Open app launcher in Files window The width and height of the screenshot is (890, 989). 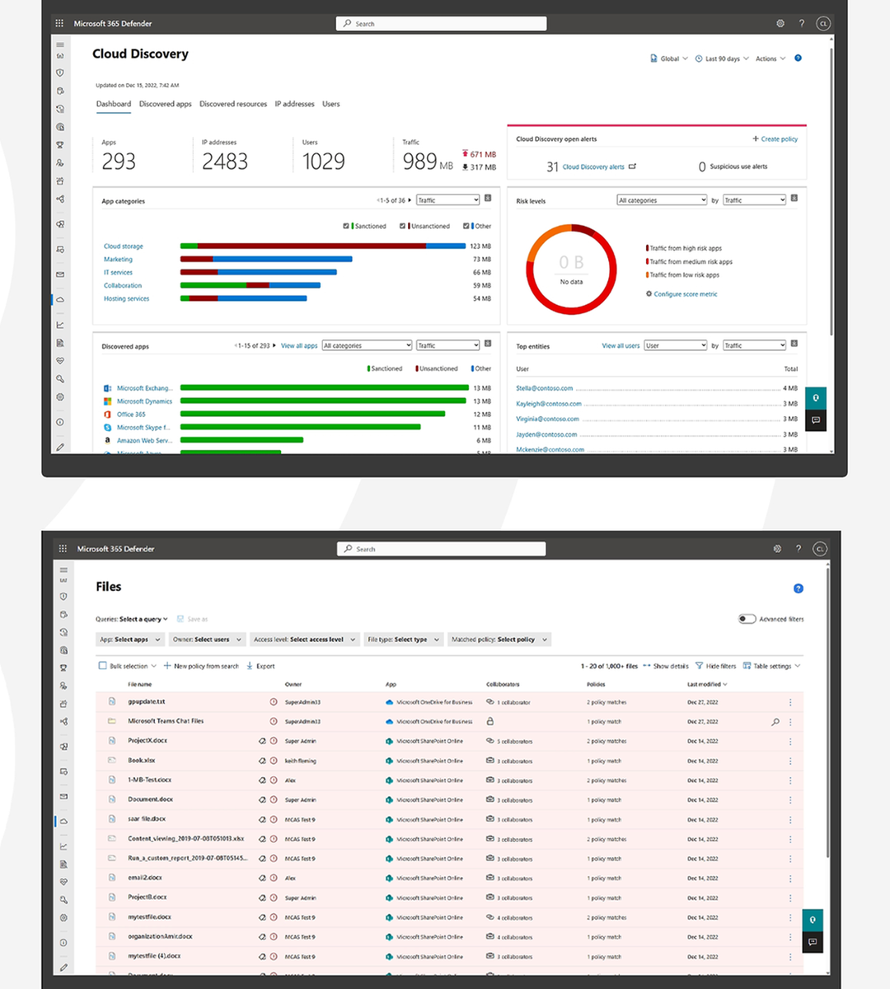pos(63,548)
